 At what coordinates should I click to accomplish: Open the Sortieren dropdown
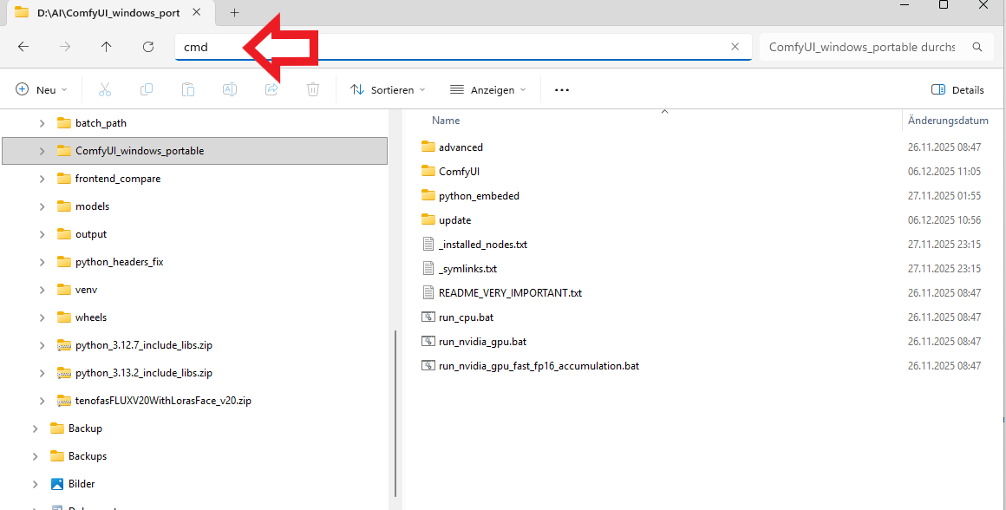pos(387,89)
